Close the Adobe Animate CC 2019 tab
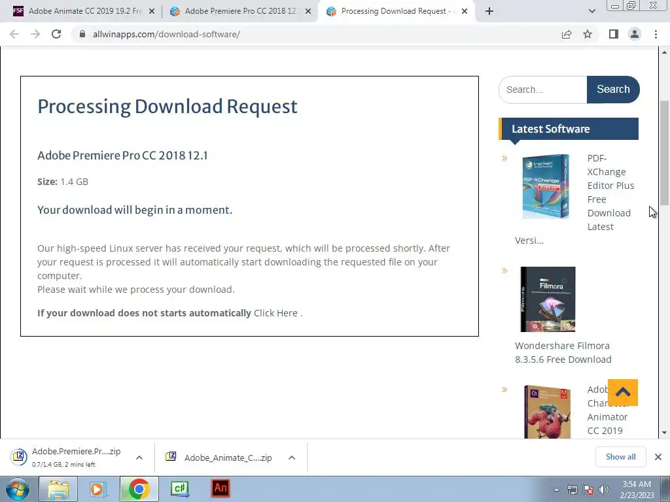This screenshot has width=670, height=502. click(x=152, y=12)
